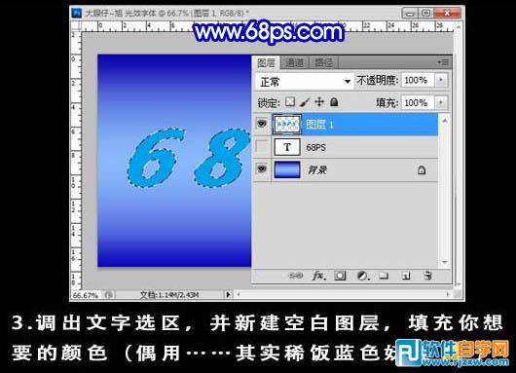Hide the 背景 layer
The width and height of the screenshot is (516, 373).
tap(262, 169)
